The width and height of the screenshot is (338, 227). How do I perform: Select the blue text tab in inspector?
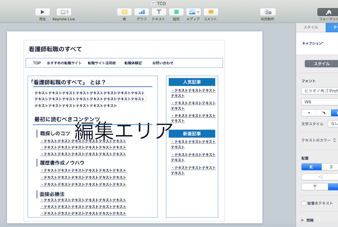click(332, 27)
